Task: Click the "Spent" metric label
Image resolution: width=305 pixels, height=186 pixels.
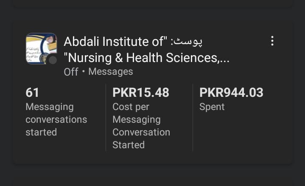Action: (212, 107)
